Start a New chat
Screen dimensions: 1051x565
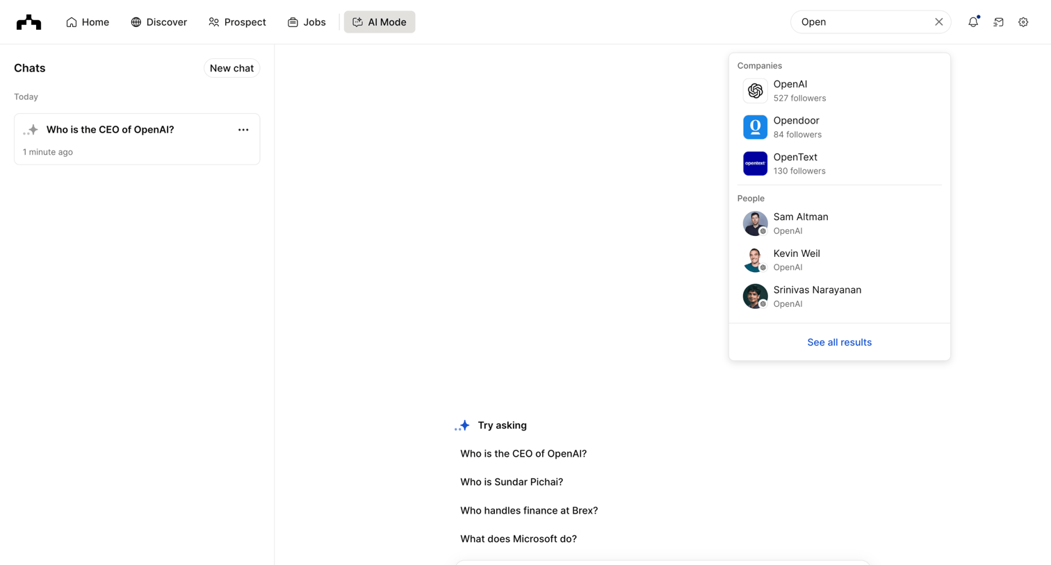point(231,68)
